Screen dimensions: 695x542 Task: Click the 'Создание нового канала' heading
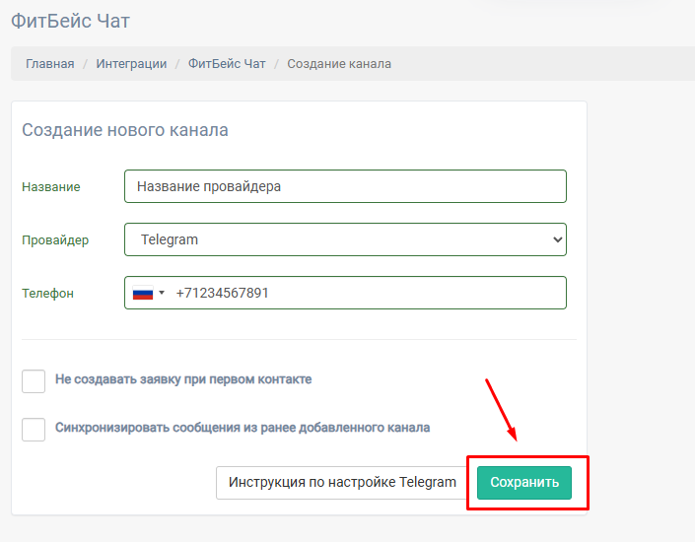[x=125, y=130]
